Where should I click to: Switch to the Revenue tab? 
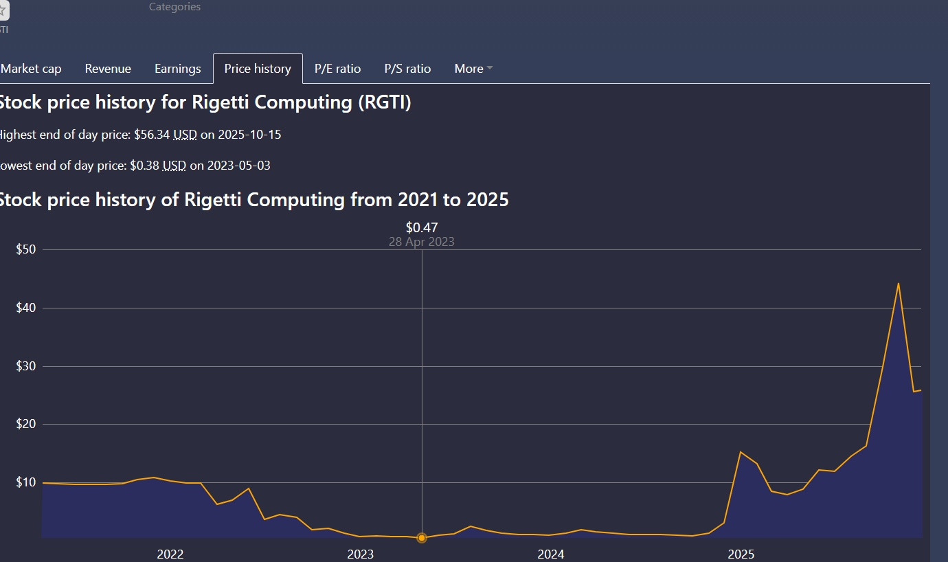[x=108, y=69]
